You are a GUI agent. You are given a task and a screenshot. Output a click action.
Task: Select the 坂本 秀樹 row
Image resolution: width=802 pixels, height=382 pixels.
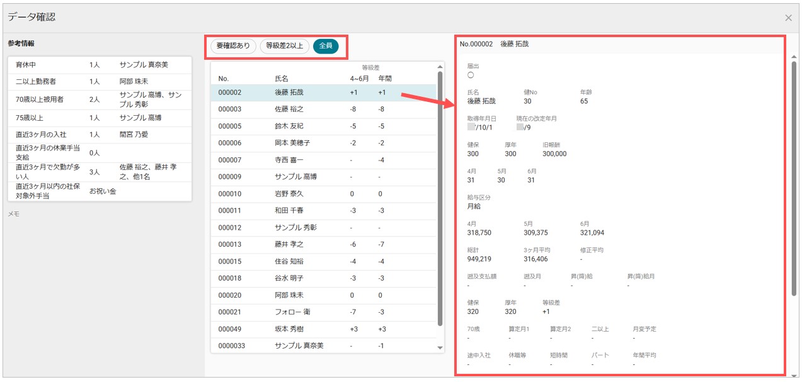(x=323, y=329)
